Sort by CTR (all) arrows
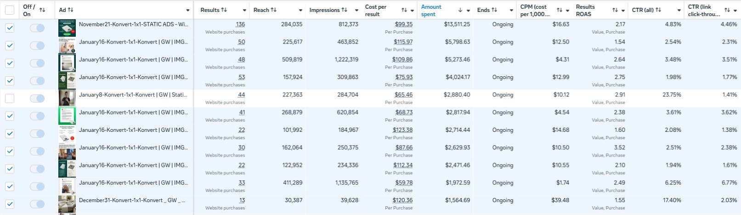This screenshot has height=215, width=741. [658, 10]
